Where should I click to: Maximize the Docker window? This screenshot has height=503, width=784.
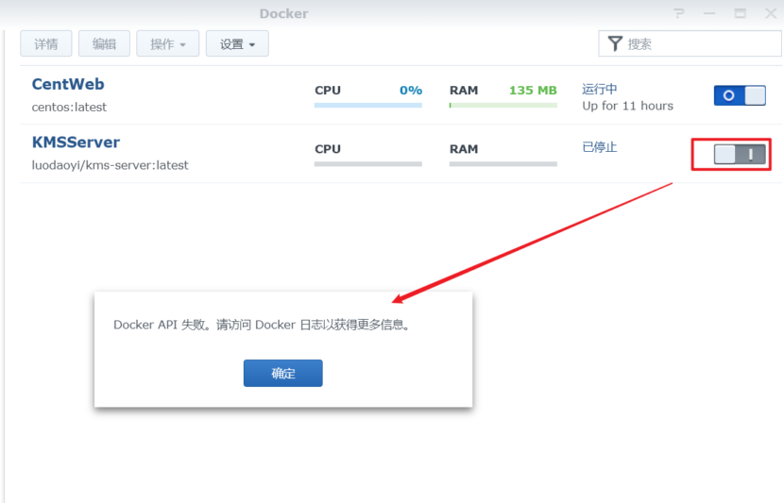point(741,13)
